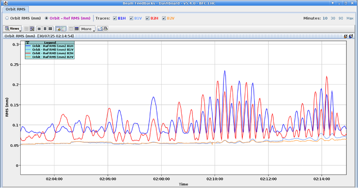Image resolution: width=358 pixels, height=188 pixels.
Task: Select the Orbit RMS (mm) radio button
Action: click(7, 18)
